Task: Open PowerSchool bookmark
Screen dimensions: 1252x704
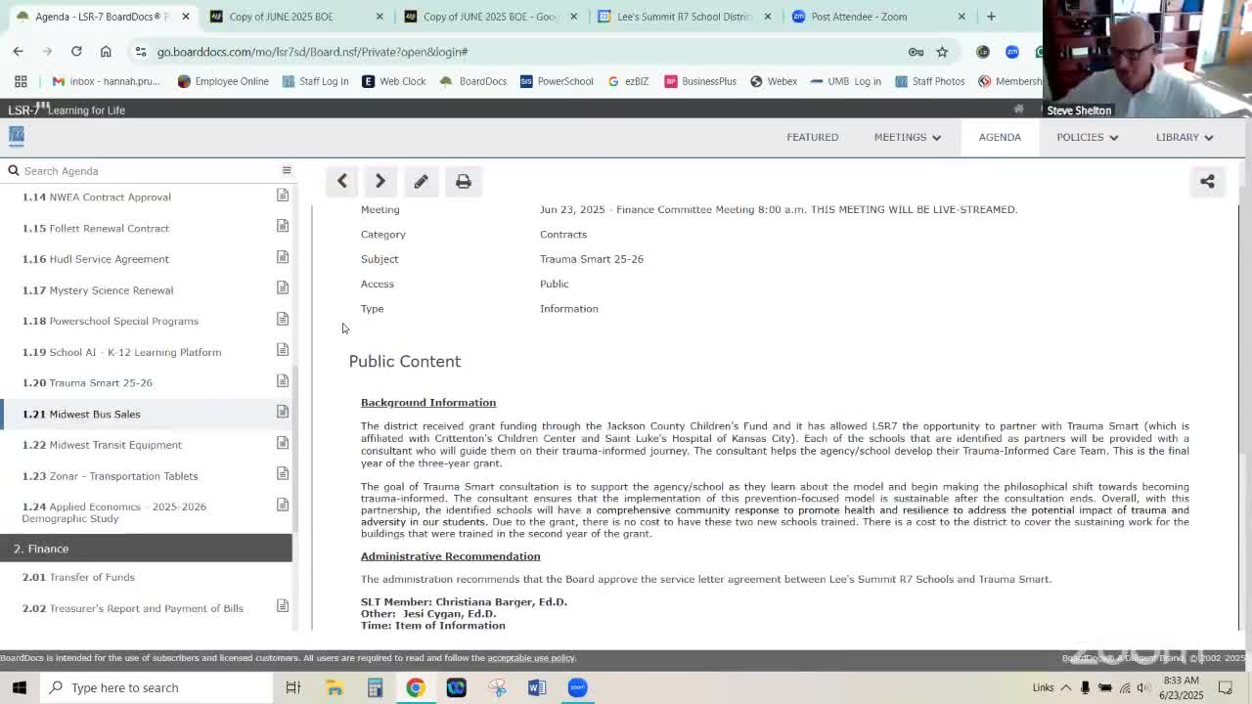Action: tap(557, 81)
